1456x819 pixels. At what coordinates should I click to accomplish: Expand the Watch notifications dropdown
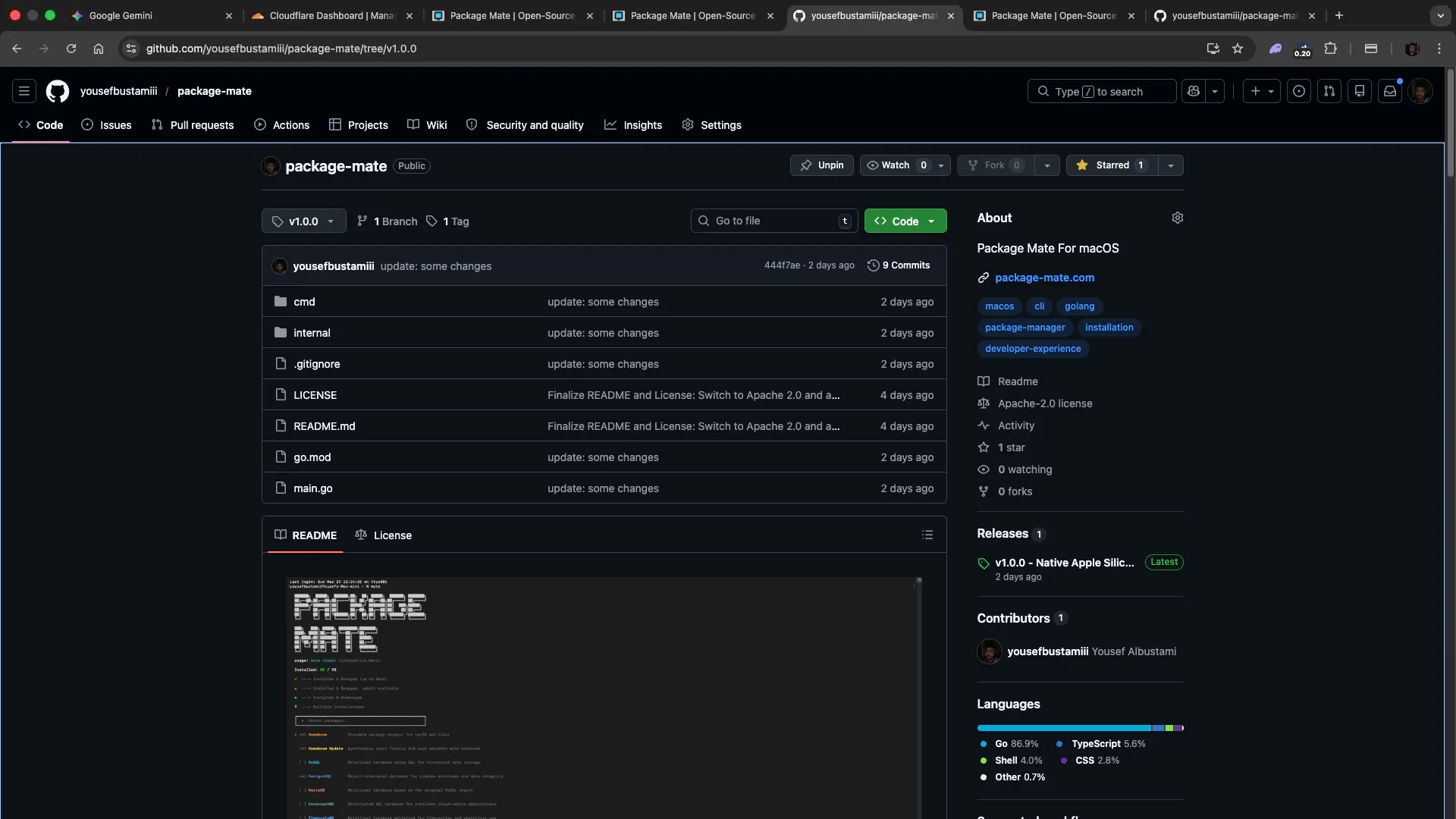[905, 165]
